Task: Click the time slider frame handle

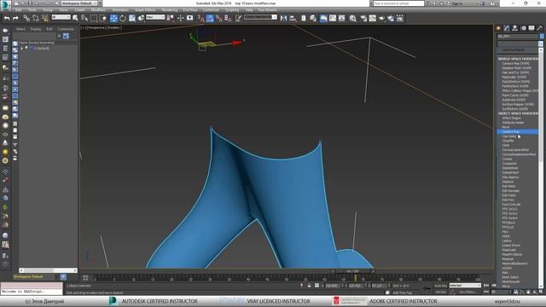Action: 352,271
